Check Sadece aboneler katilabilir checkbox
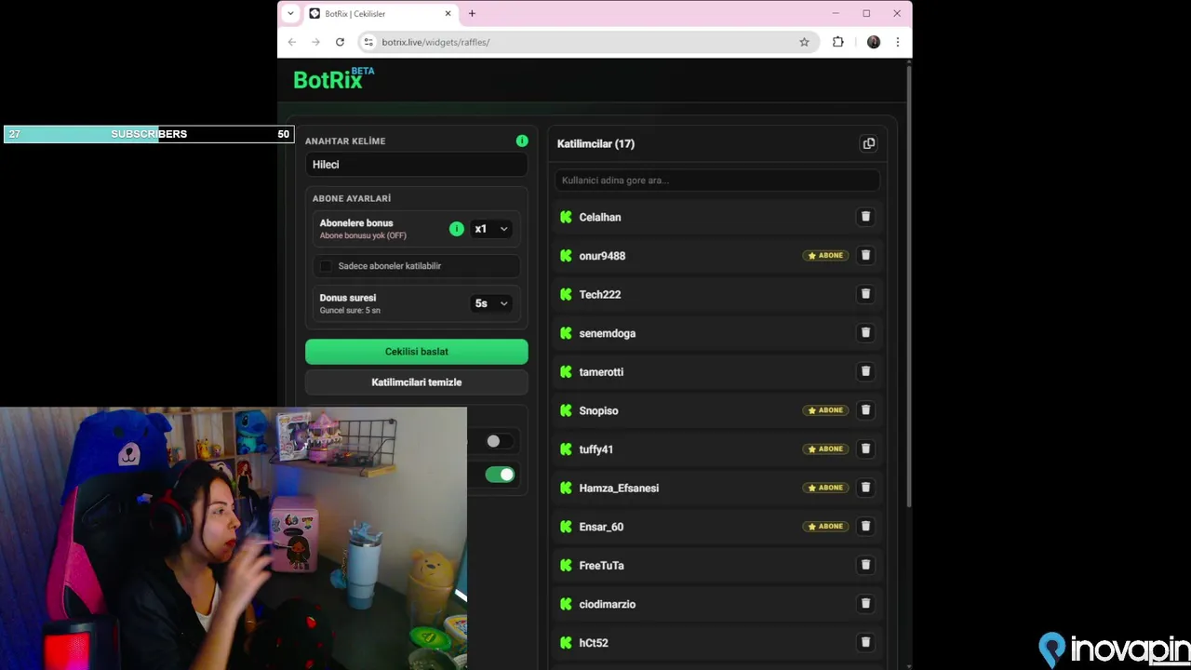 pos(326,266)
